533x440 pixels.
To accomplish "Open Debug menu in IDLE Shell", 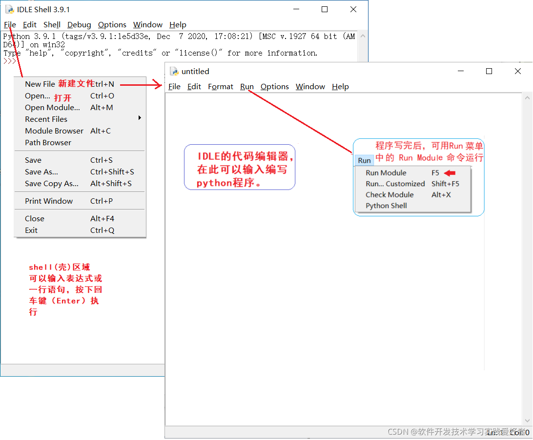I will (79, 25).
